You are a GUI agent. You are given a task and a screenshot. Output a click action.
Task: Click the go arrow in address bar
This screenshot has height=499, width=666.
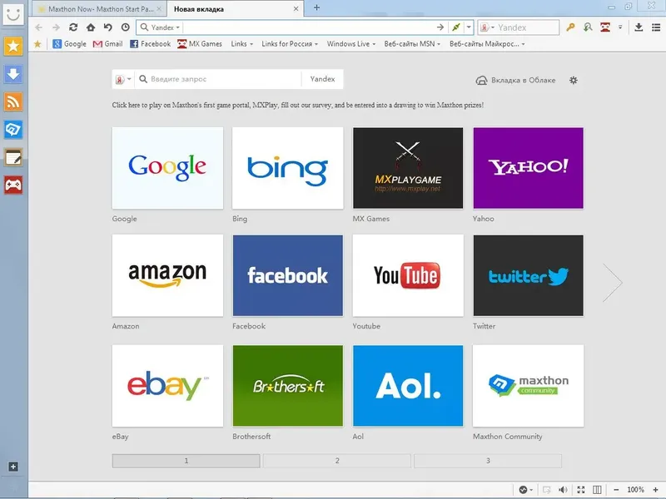[440, 27]
